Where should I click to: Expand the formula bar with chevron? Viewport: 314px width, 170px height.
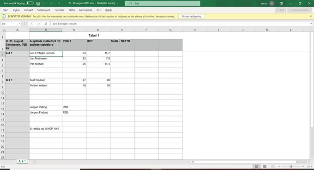[x=311, y=24]
